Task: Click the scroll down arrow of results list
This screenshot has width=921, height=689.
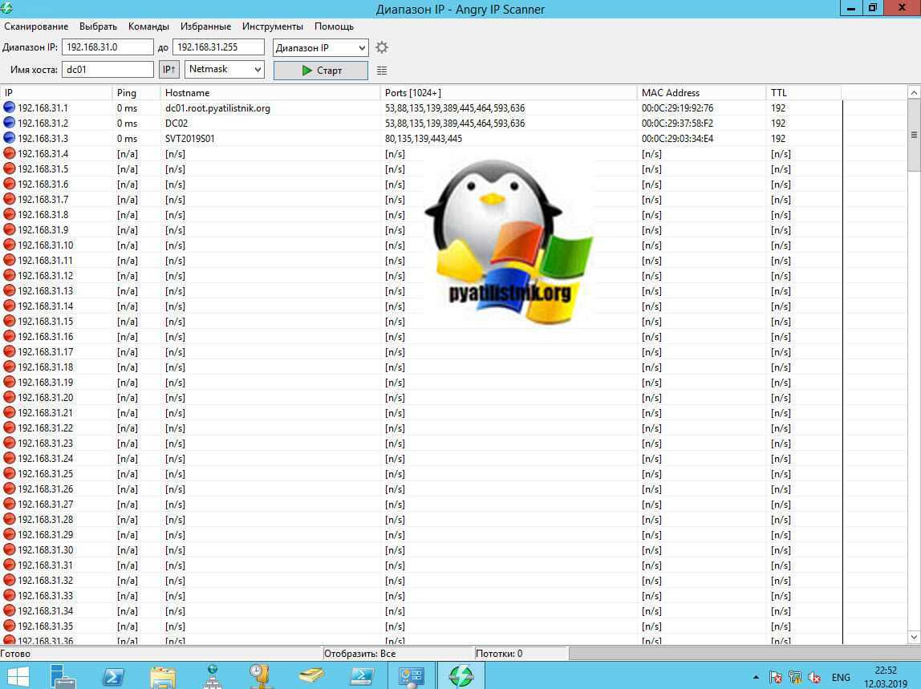Action: click(x=914, y=637)
